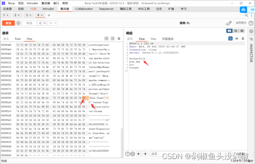Viewport: 255px width, 164px height.
Task: Select response 页面渲染 Render tab
Action: [x=168, y=39]
